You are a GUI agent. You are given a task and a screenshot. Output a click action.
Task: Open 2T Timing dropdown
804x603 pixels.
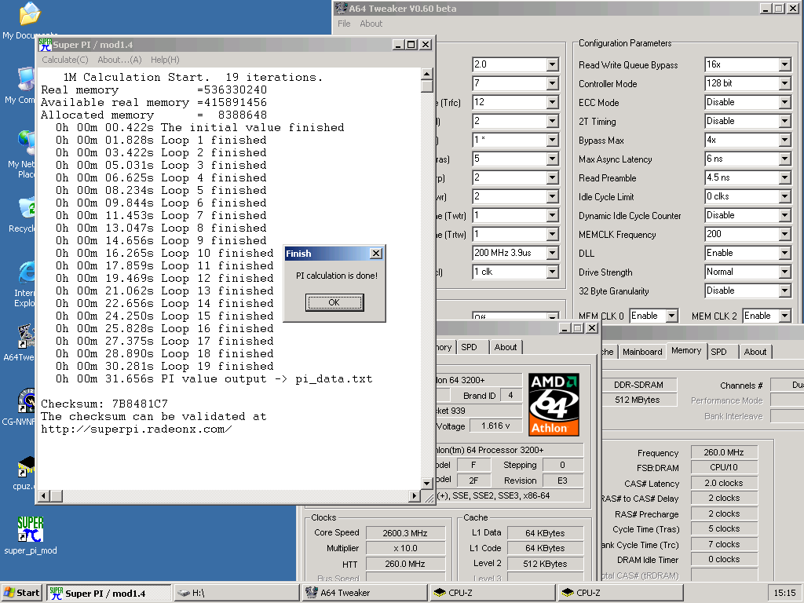pos(784,122)
